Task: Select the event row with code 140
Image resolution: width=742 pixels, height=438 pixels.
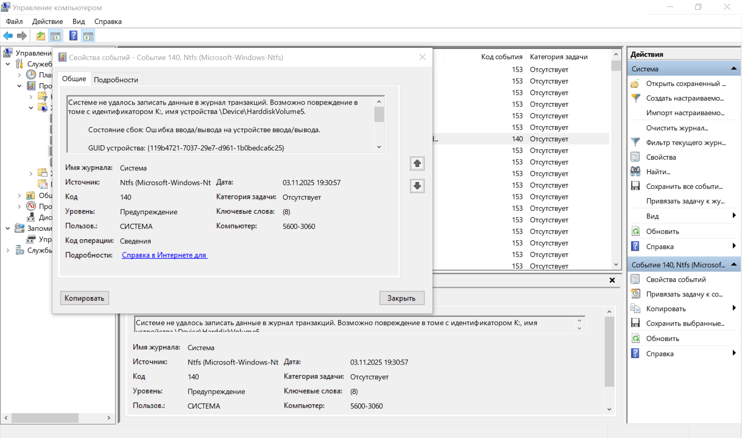Action: (x=521, y=139)
